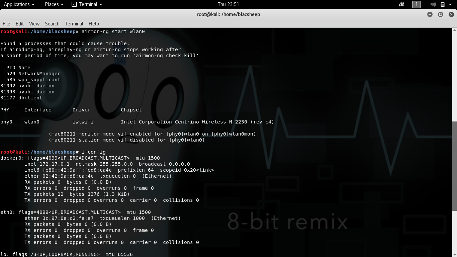Click the Terminal app icon in top bar
Viewport: 457px width, 257px height.
(x=74, y=4)
